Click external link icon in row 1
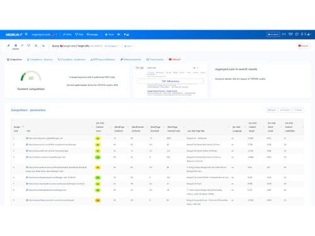 [x=27, y=138]
